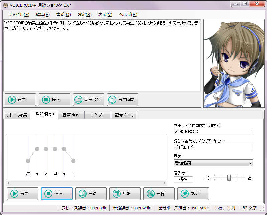Click the 記号ポーズ辞書：user.sdic status entry
267x215 pixels.
(x=183, y=208)
